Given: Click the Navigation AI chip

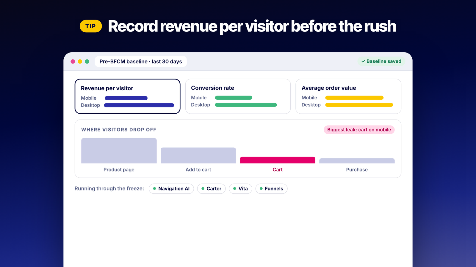Looking at the screenshot, I should [x=171, y=189].
